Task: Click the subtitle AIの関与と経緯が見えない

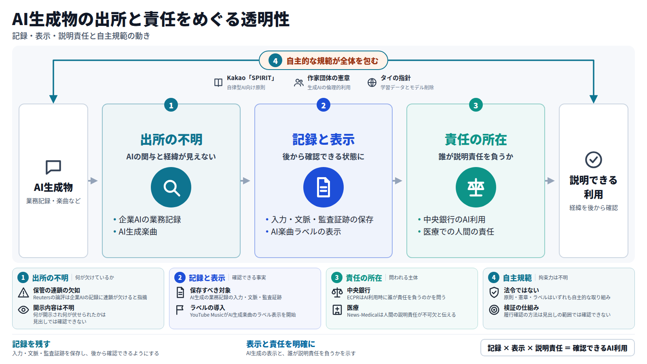Action: (x=171, y=157)
